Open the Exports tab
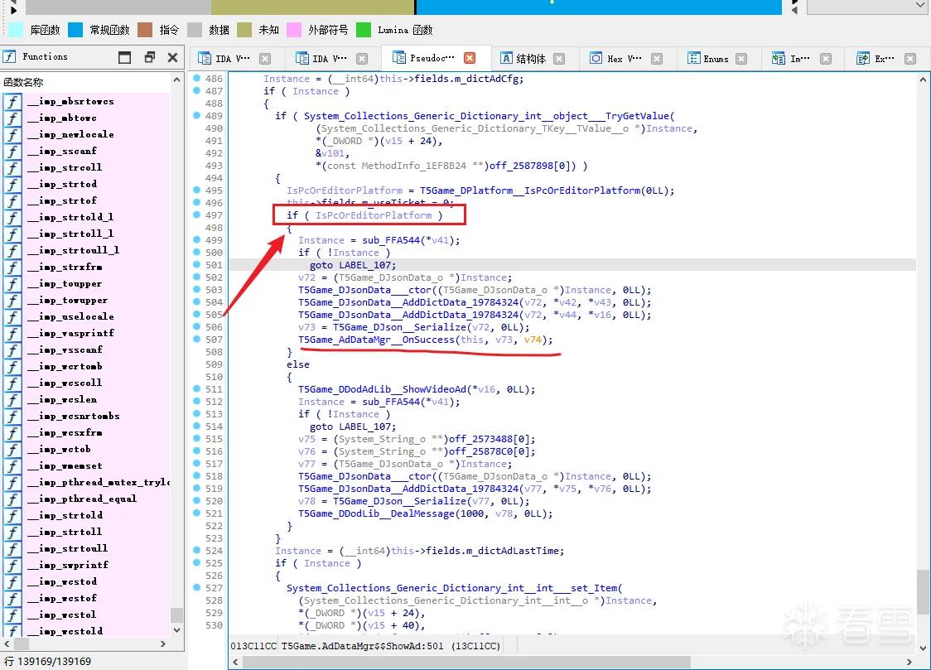931x670 pixels. pos(876,58)
